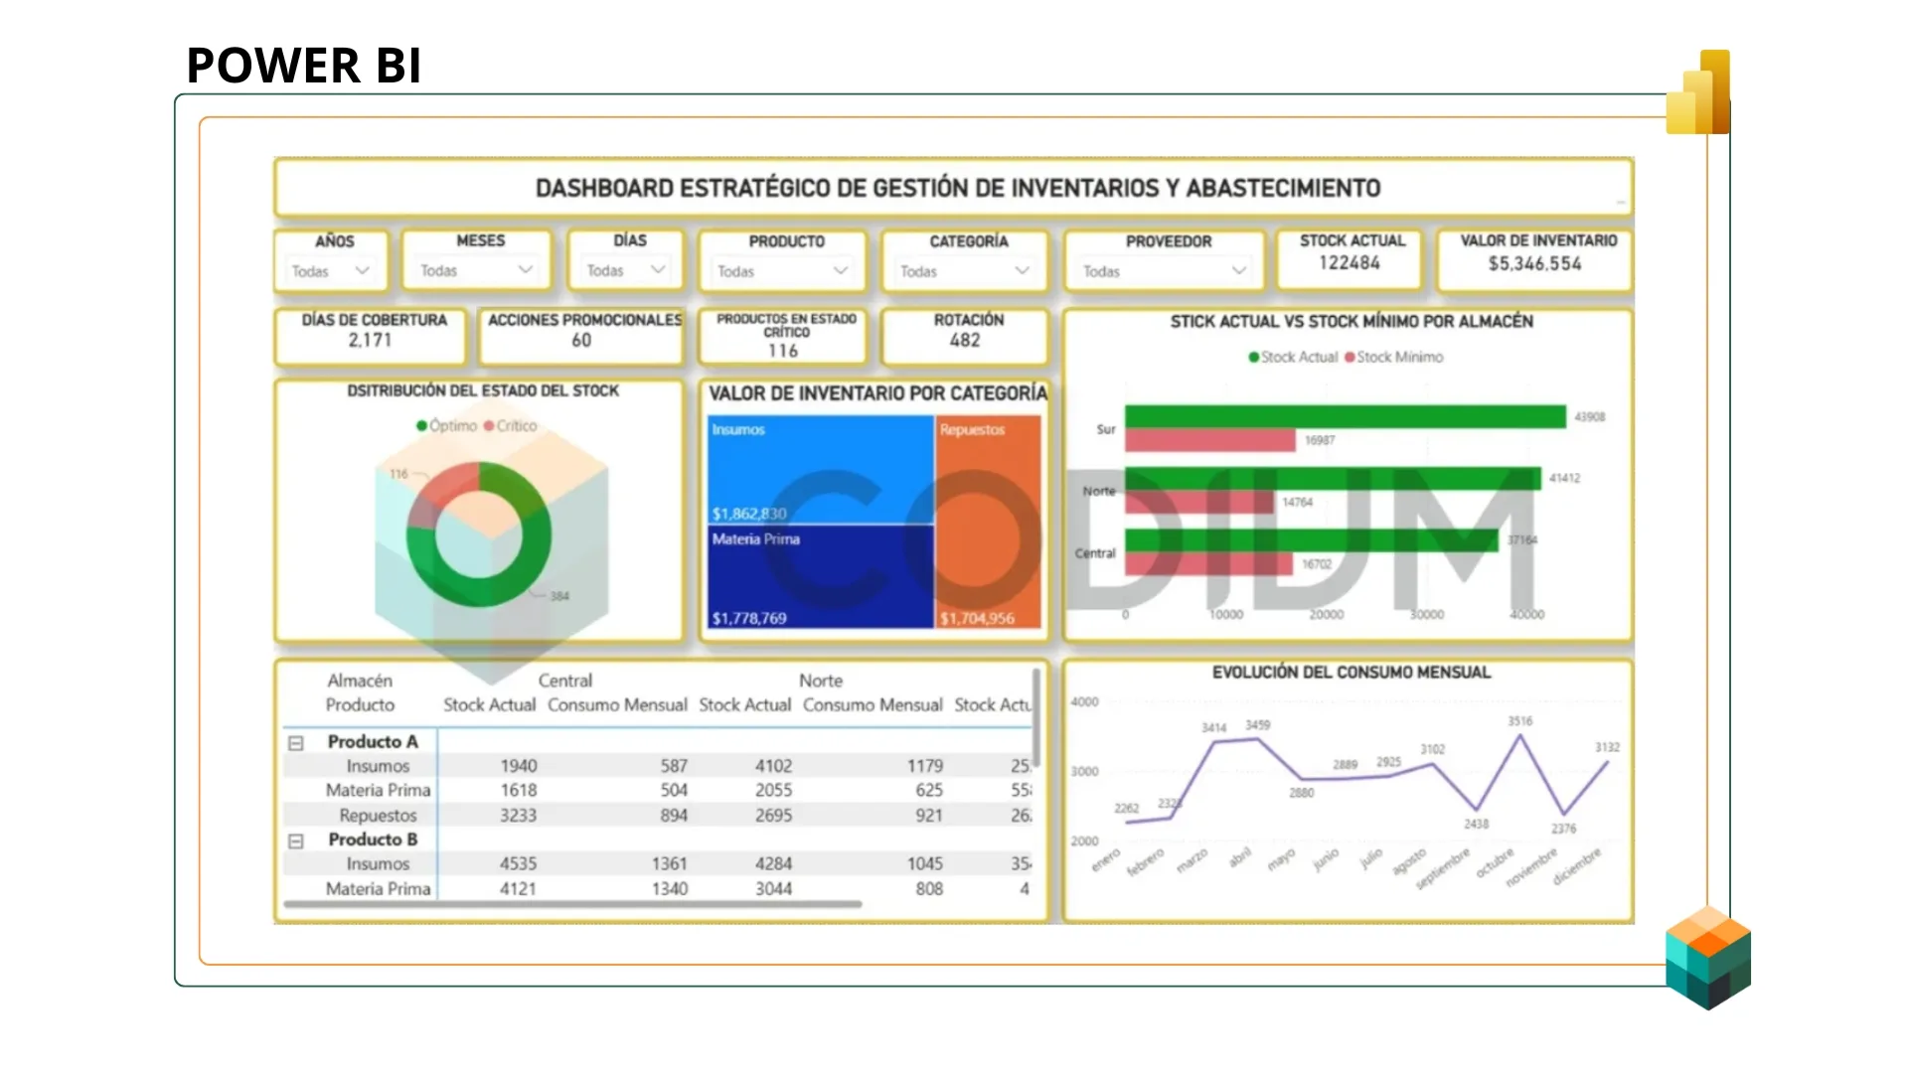Click the Almacén matrix header label

360,682
